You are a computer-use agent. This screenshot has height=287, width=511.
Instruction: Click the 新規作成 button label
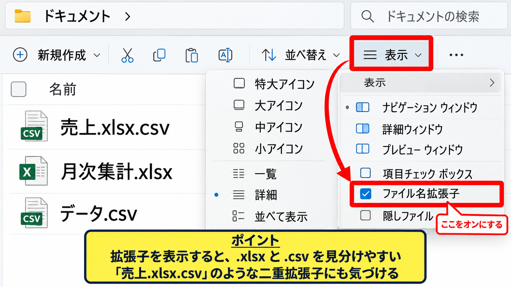(x=62, y=55)
